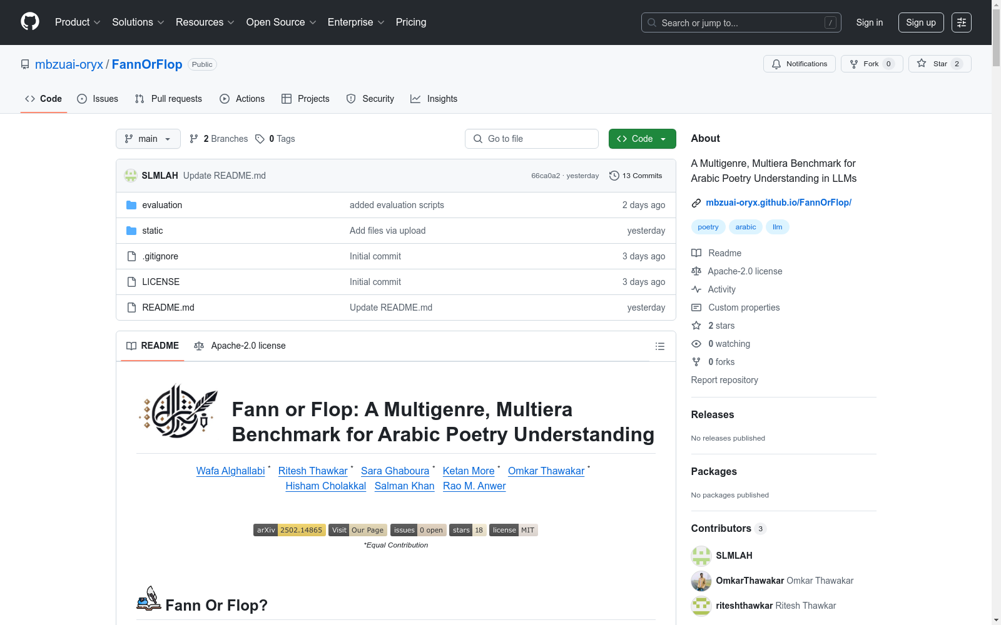Open the 2 stars link in About
The image size is (1001, 625).
click(x=721, y=326)
